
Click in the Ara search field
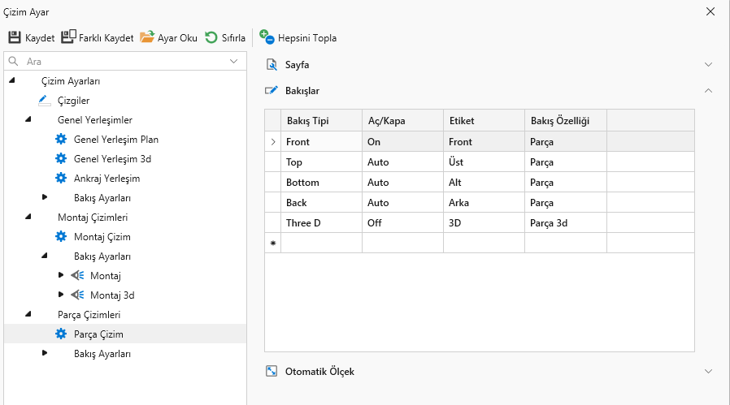click(122, 62)
